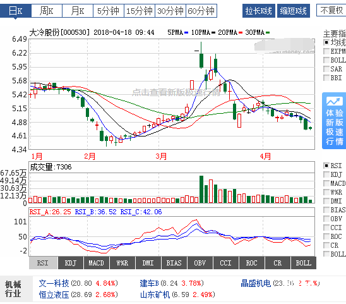346x304 pixels.
Task: Enable the EXPMA main indicator radio
Action: point(326,51)
